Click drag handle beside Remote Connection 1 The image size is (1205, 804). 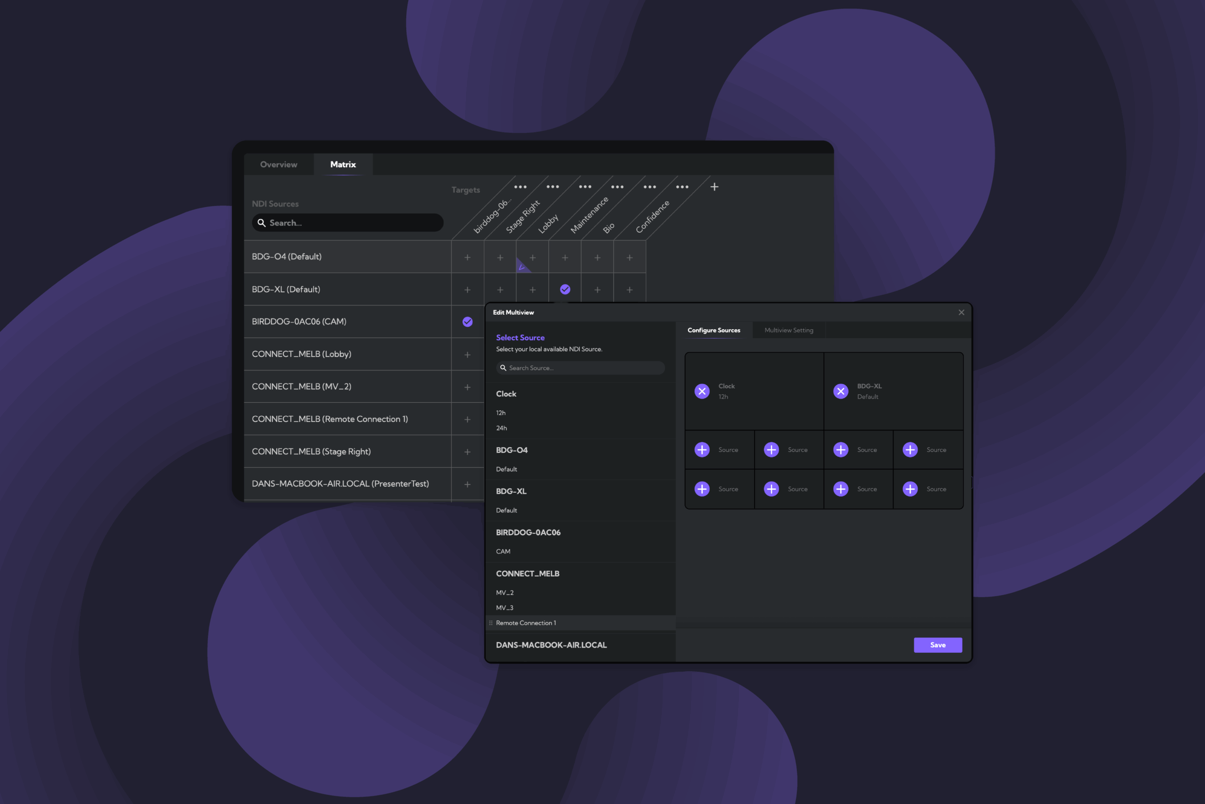[491, 623]
